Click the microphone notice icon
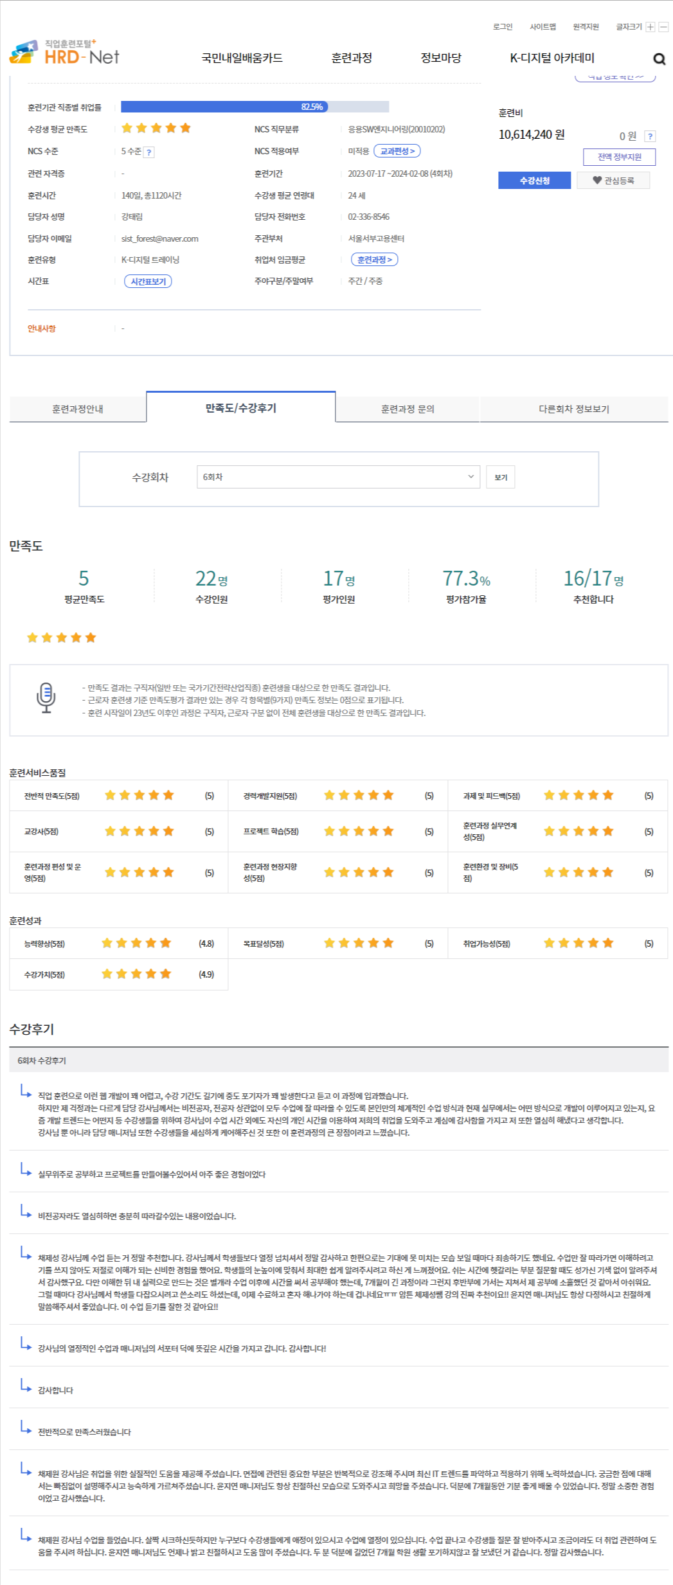This screenshot has height=1585, width=673. [46, 697]
